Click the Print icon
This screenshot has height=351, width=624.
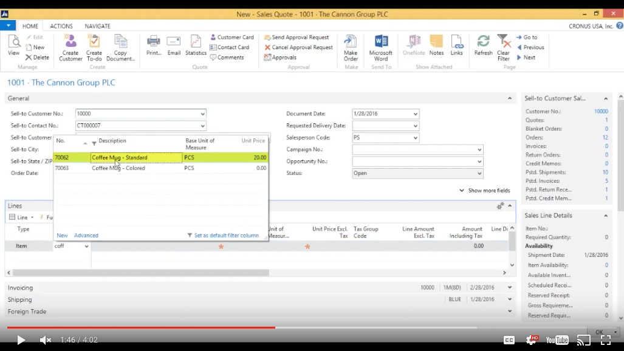(x=153, y=45)
